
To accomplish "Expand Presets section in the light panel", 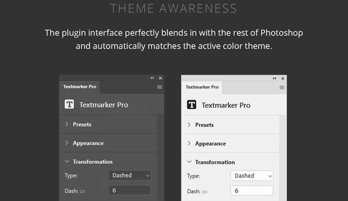I will click(230, 125).
